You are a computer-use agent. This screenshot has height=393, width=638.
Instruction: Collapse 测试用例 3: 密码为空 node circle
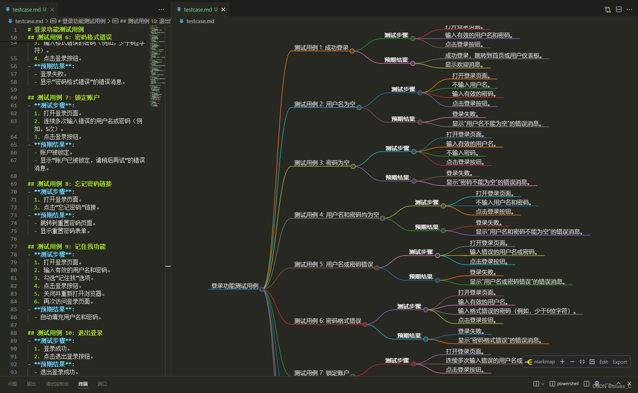coord(353,166)
